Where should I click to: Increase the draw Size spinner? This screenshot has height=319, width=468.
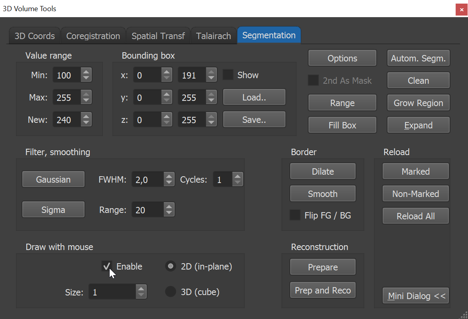click(141, 288)
